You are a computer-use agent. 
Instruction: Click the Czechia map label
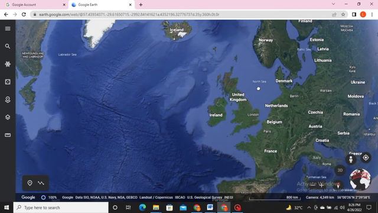[x=315, y=112]
